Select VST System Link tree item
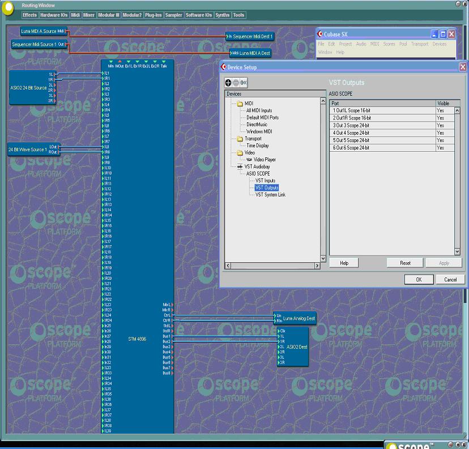This screenshot has width=469, height=449. click(270, 195)
